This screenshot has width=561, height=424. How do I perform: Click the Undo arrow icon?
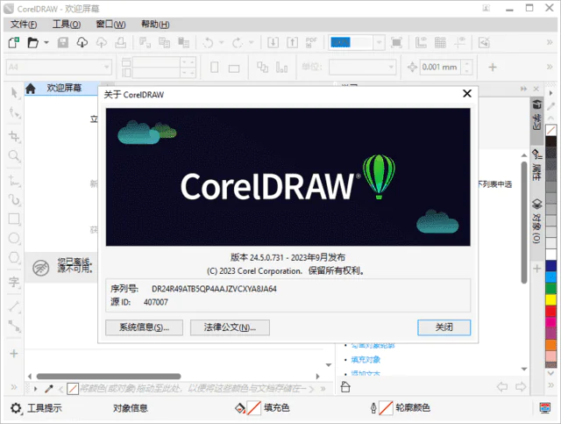click(209, 43)
